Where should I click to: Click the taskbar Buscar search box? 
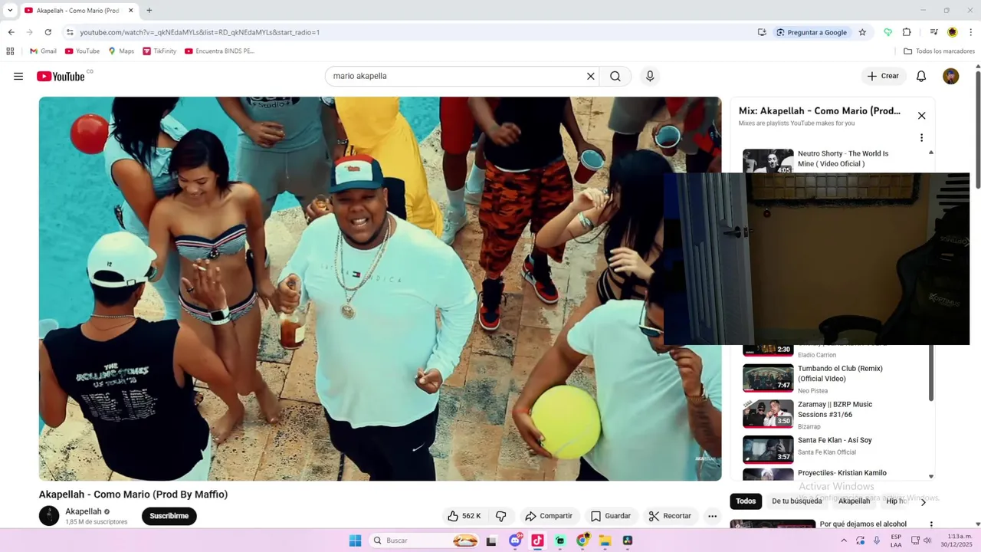pos(424,540)
